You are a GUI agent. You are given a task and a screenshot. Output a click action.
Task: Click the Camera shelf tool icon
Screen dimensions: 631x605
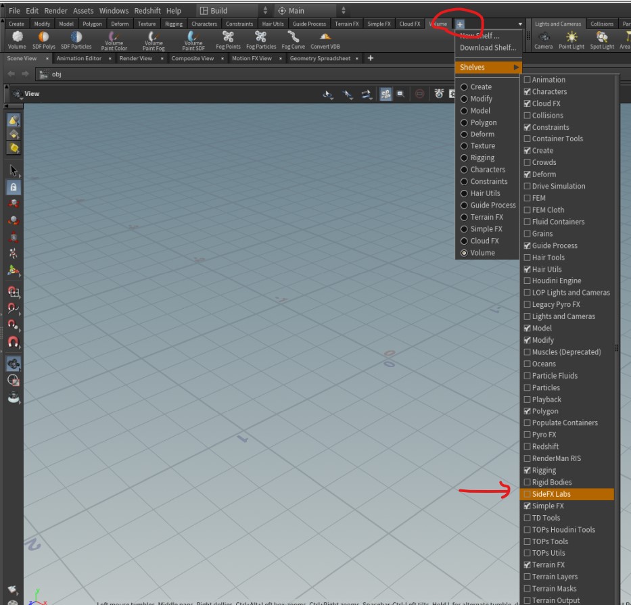tap(543, 40)
